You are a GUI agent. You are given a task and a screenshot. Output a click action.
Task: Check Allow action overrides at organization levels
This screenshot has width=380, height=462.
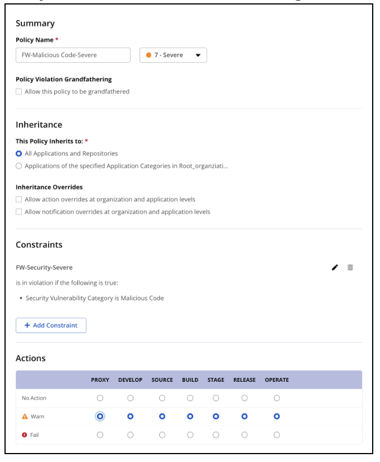point(19,200)
